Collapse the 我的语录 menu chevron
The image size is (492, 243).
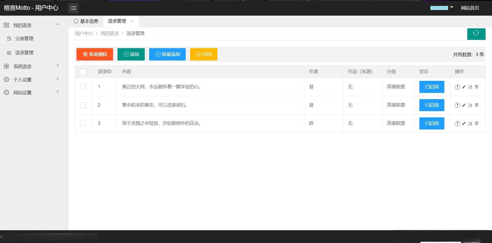58,24
